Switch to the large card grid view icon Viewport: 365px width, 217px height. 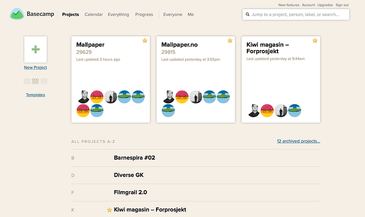[27, 81]
